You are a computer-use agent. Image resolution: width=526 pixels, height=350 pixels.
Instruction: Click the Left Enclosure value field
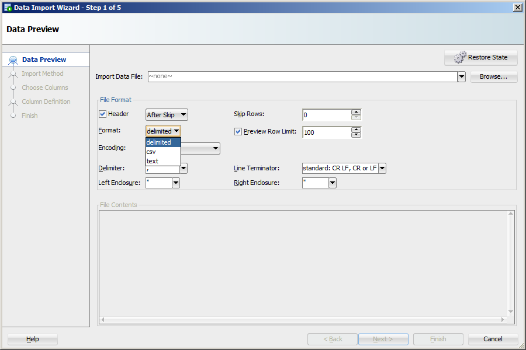tap(159, 183)
